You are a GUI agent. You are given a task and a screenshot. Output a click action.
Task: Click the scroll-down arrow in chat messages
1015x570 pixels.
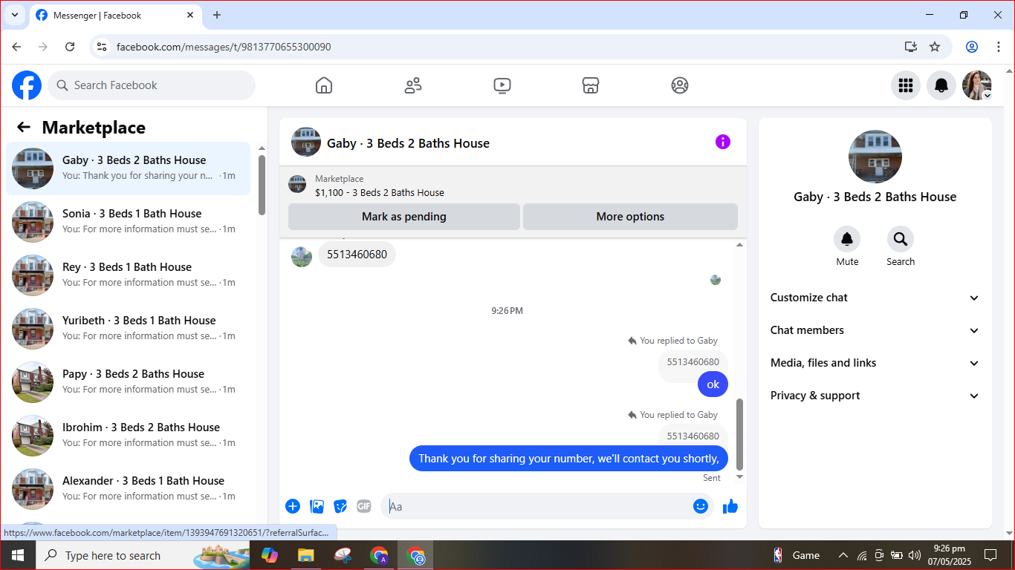pyautogui.click(x=739, y=477)
